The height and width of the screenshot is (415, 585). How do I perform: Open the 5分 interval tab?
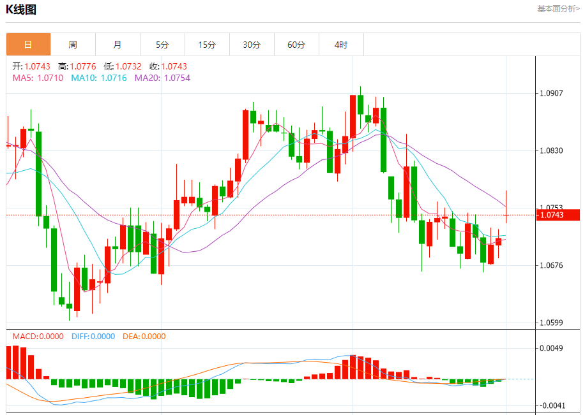click(x=163, y=45)
